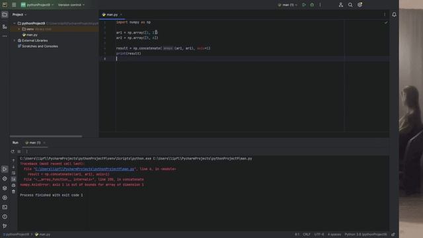
Task: Expand the venv folder node
Action: (19, 29)
